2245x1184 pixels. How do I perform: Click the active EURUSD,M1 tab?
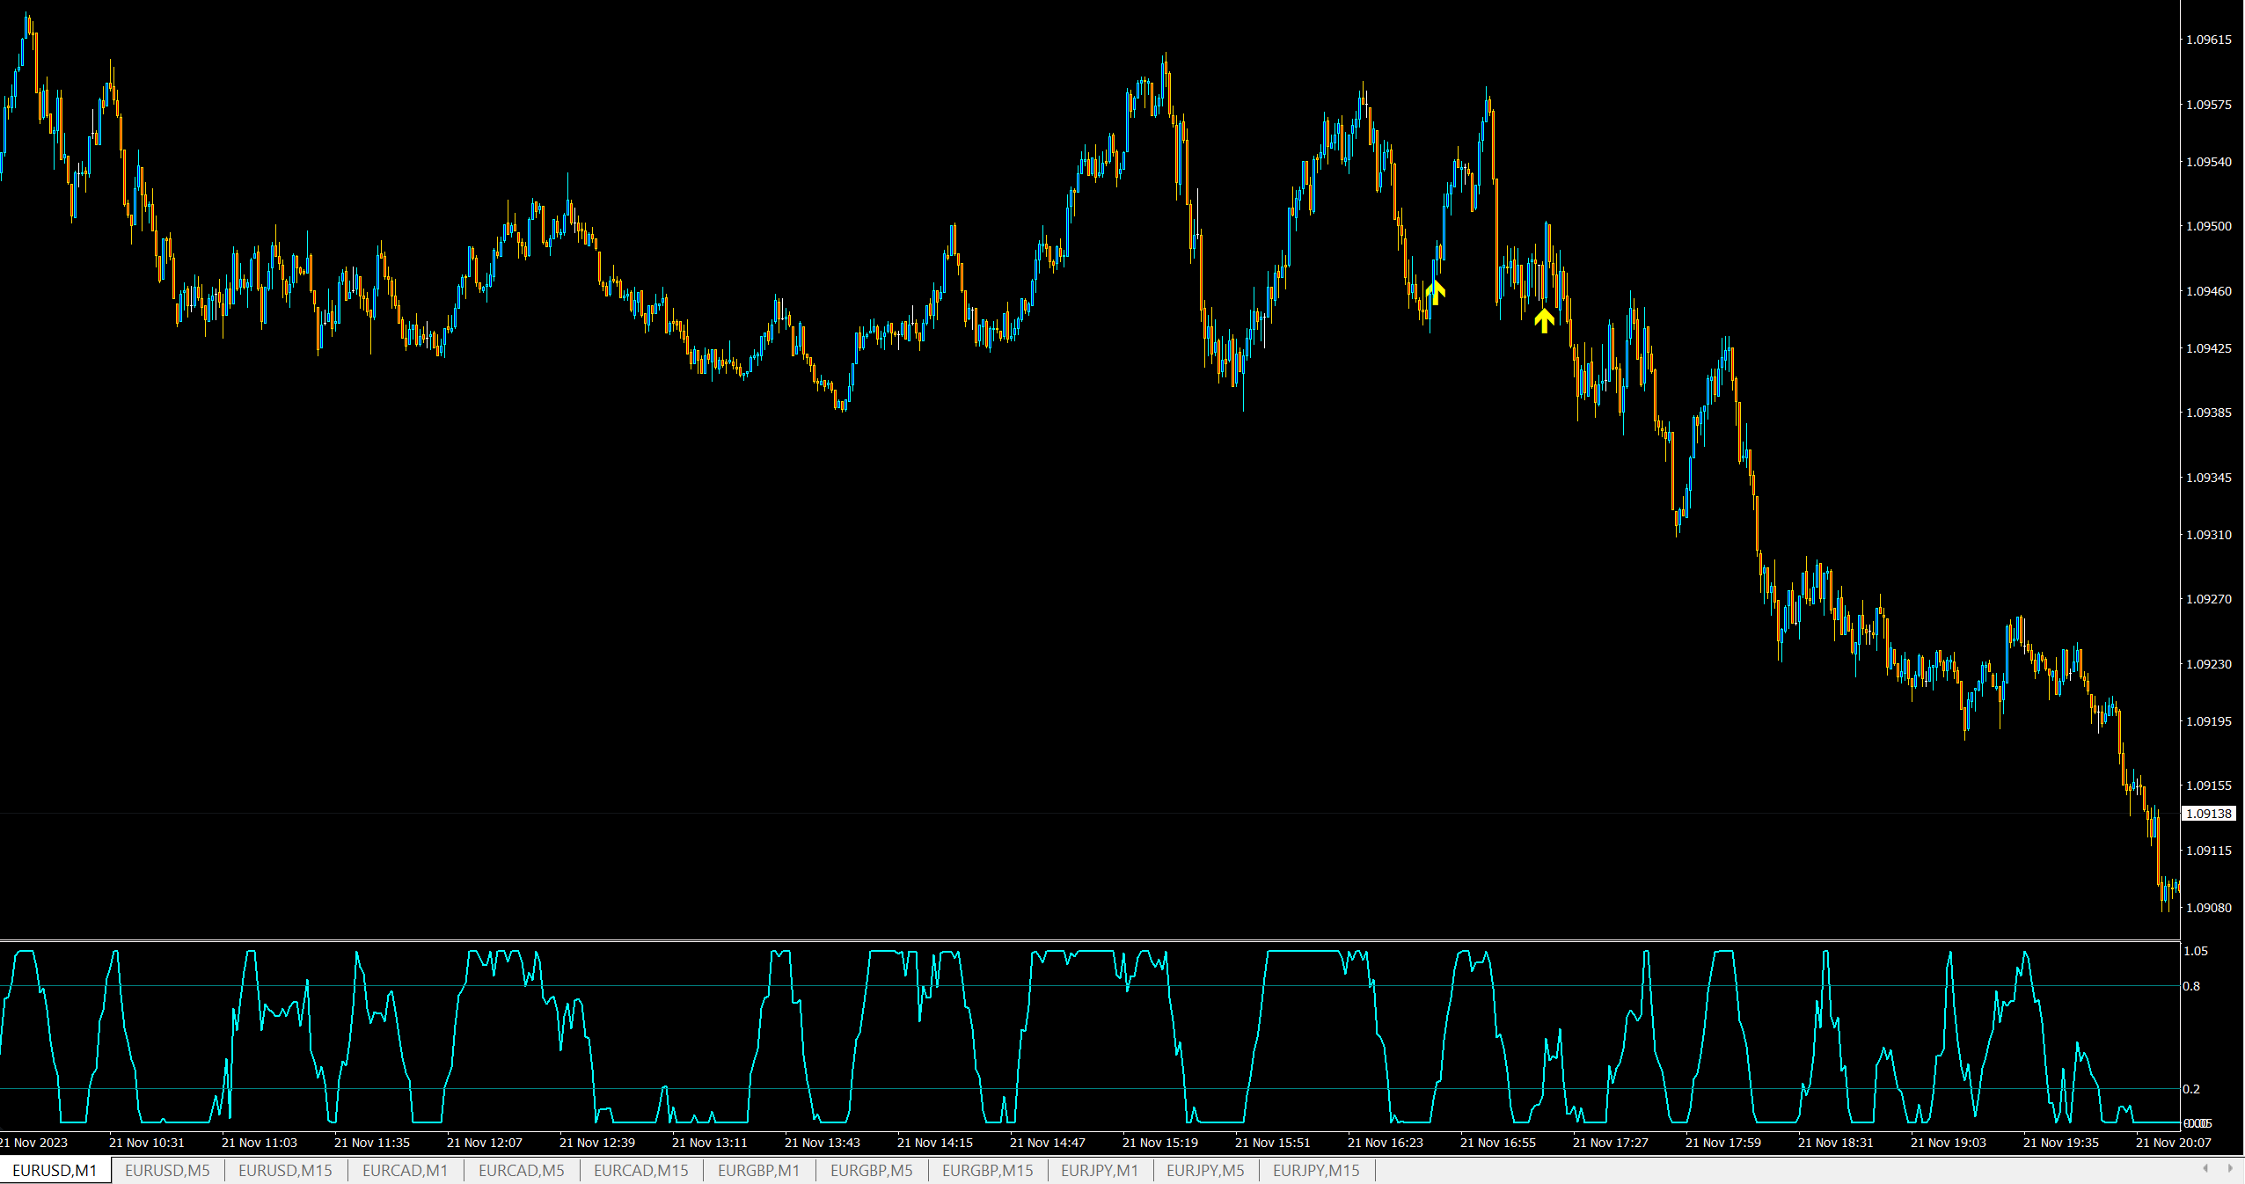click(55, 1170)
